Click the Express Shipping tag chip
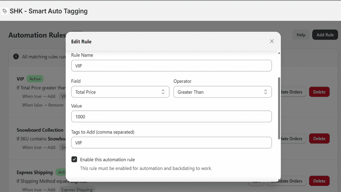341x192 pixels. click(77, 190)
